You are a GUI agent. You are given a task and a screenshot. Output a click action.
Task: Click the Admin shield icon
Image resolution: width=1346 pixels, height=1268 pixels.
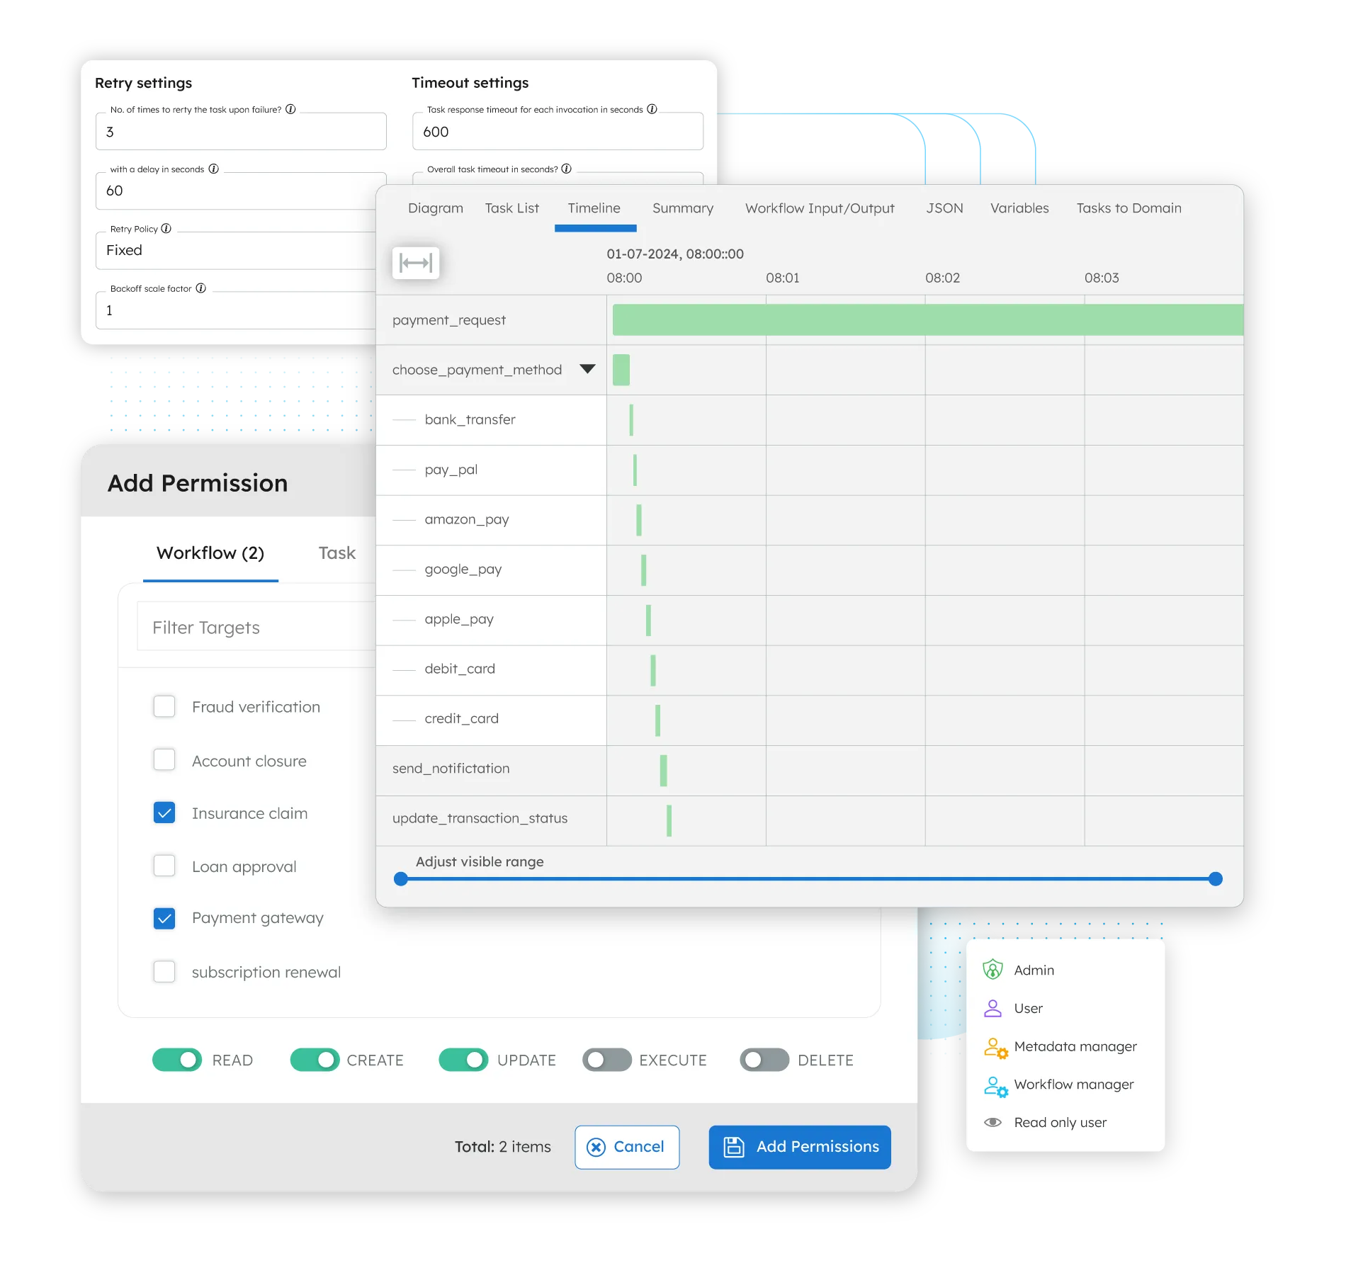(993, 970)
